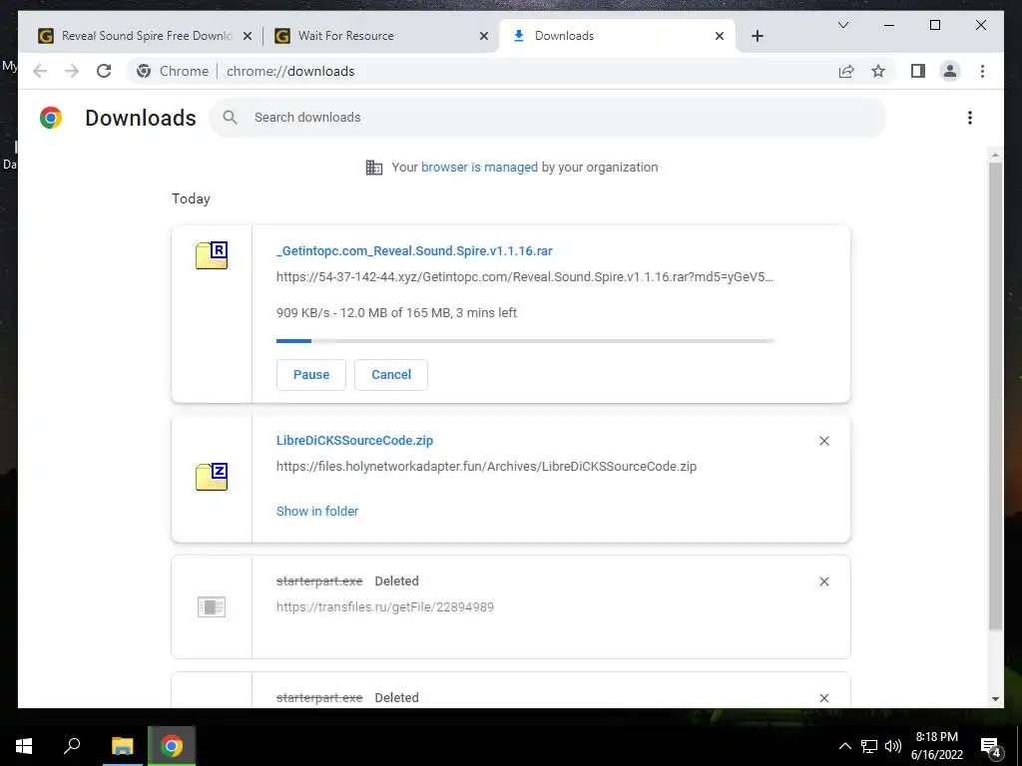Viewport: 1022px width, 766px height.
Task: Click the deleted starterpart.exe file icon
Action: pyautogui.click(x=212, y=607)
